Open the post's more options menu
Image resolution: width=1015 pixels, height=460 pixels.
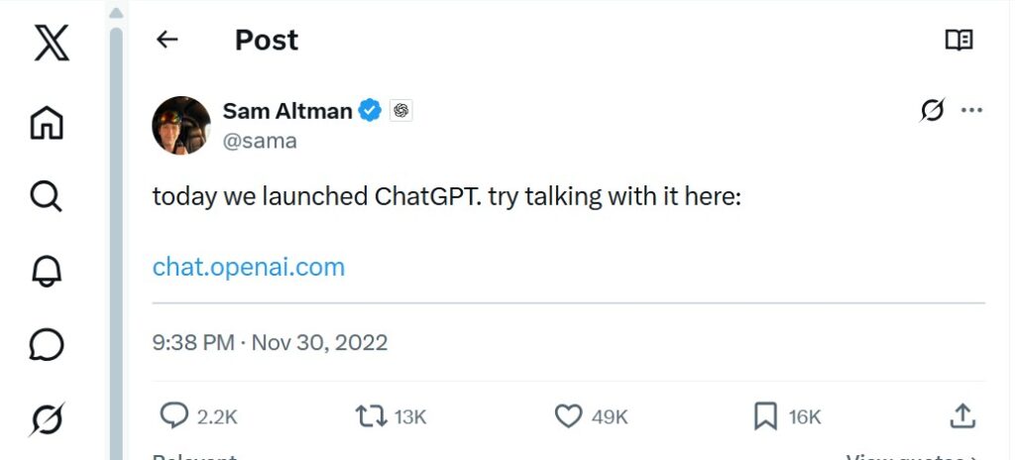pyautogui.click(x=972, y=110)
